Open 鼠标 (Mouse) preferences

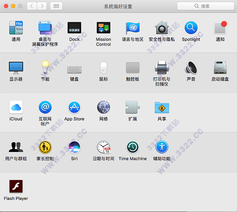click(x=103, y=67)
